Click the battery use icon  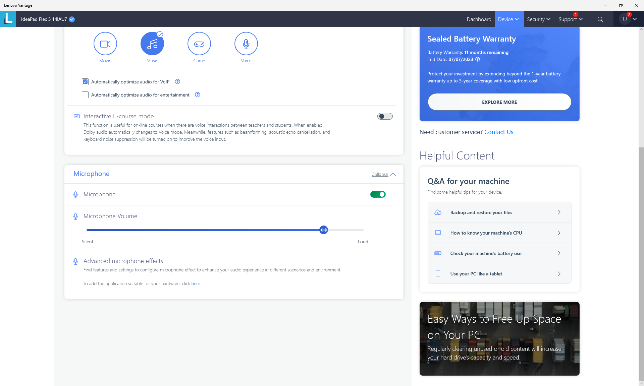pos(438,253)
